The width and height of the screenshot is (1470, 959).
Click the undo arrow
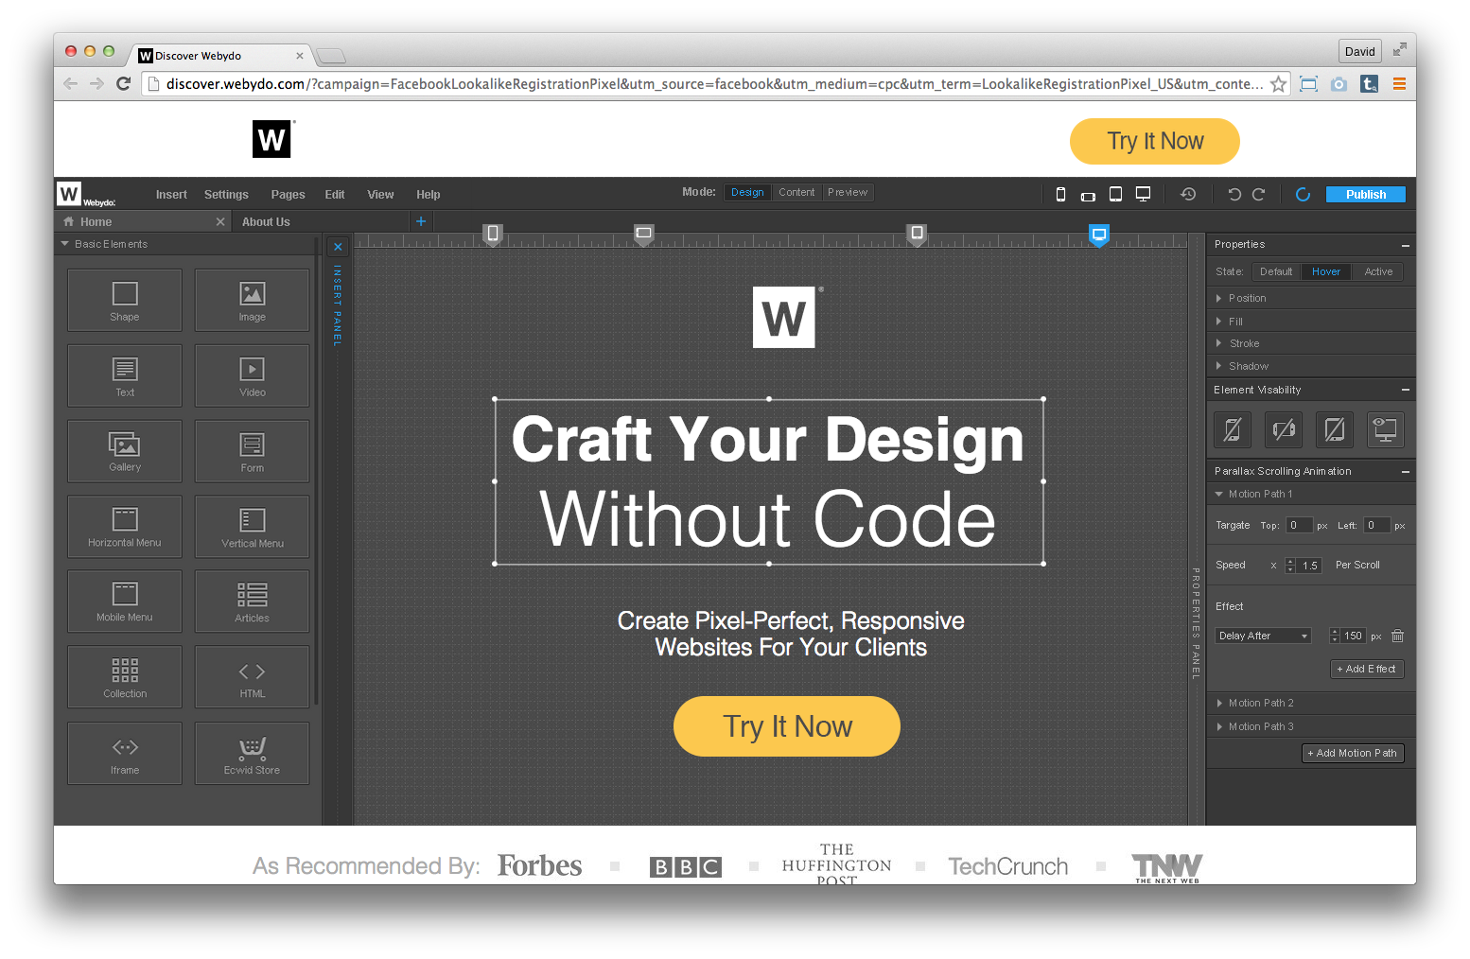[x=1234, y=194]
